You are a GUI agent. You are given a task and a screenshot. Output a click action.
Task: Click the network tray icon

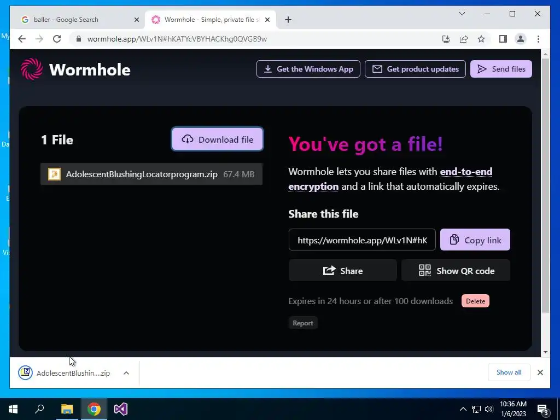[476, 409]
